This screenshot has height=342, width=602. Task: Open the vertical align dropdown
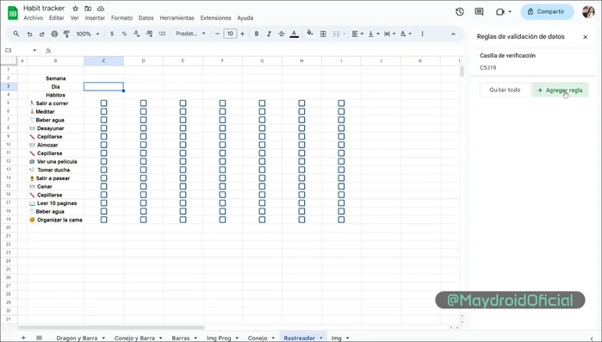pyautogui.click(x=374, y=34)
